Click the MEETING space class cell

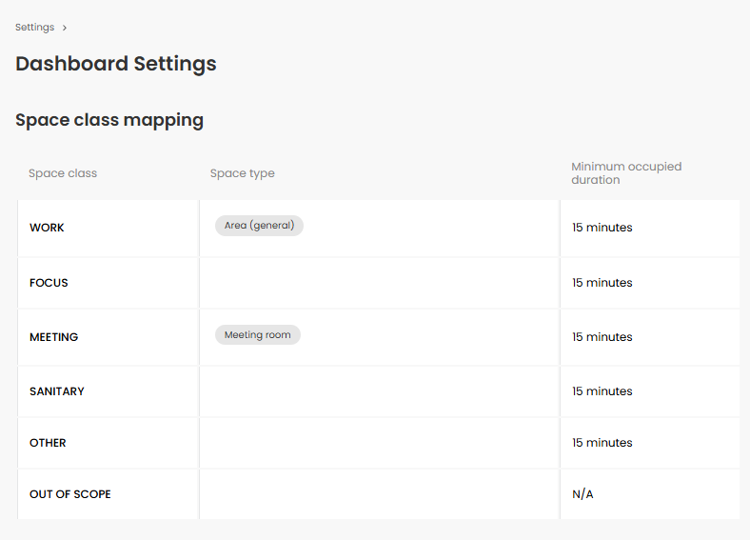point(109,337)
